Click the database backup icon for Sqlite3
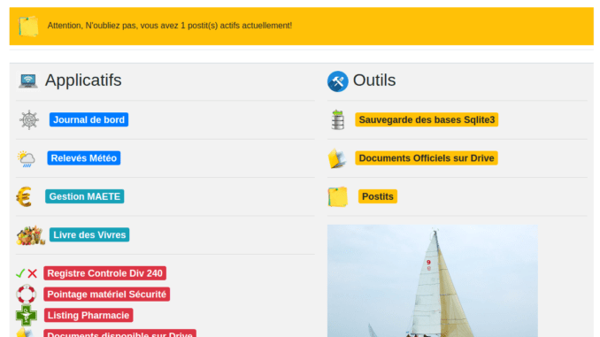Image resolution: width=600 pixels, height=337 pixels. tap(338, 119)
